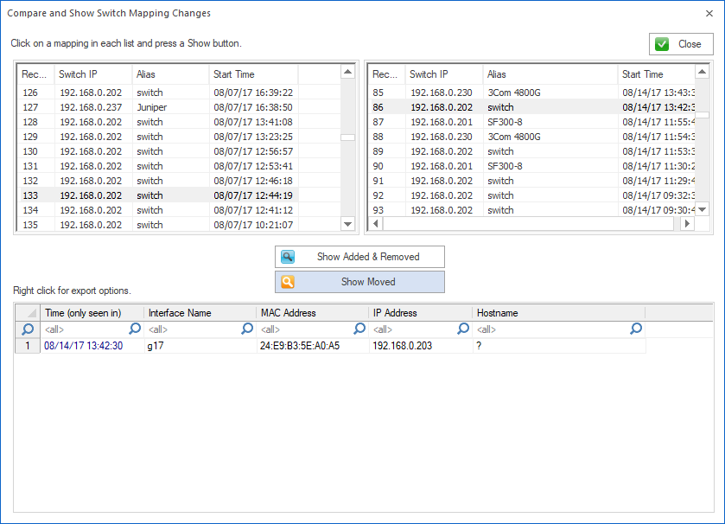
Task: Click the search icon in Hostname filter
Action: pyautogui.click(x=635, y=329)
